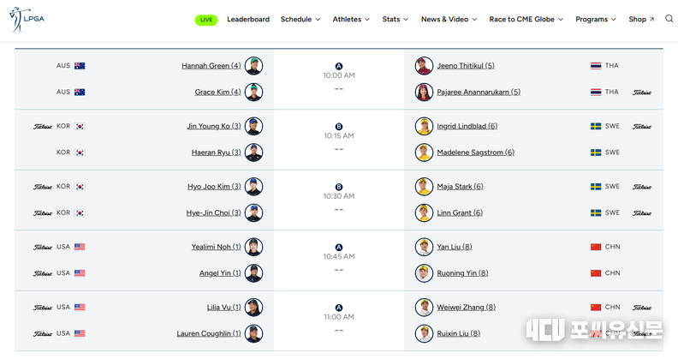Click Jeeno Thitikul's player avatar

pos(424,66)
